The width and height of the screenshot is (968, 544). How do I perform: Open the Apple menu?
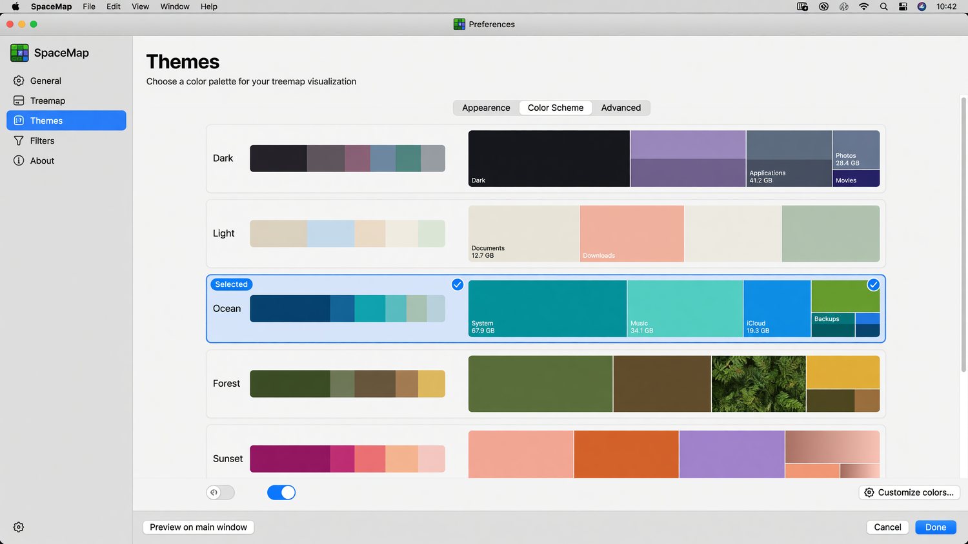pos(15,6)
